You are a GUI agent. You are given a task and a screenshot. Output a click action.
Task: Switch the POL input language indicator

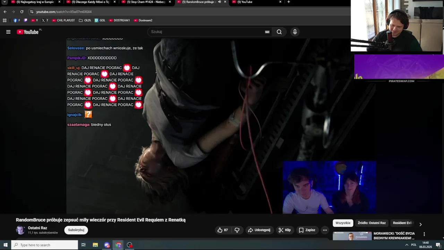[413, 245]
